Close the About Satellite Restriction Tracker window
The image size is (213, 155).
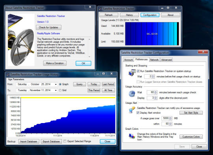click(90, 7)
